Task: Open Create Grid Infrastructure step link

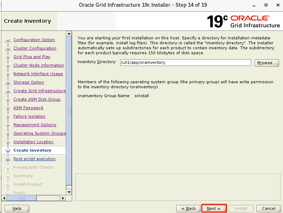Action: [x=40, y=91]
